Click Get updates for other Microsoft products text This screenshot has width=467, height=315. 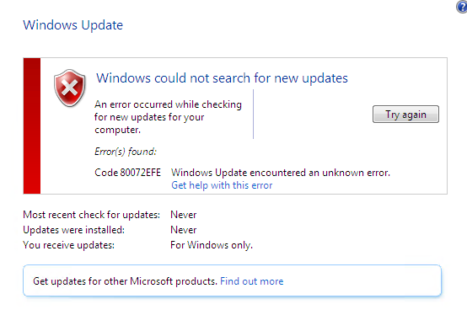(125, 281)
